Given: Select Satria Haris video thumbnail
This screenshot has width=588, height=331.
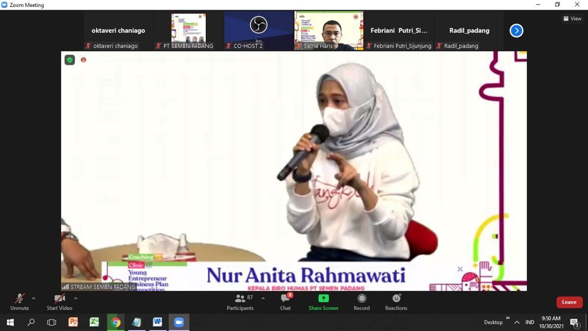Looking at the screenshot, I should (x=328, y=30).
